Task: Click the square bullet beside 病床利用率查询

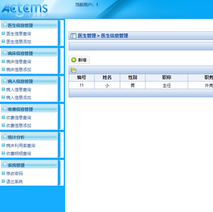Action: point(3,145)
